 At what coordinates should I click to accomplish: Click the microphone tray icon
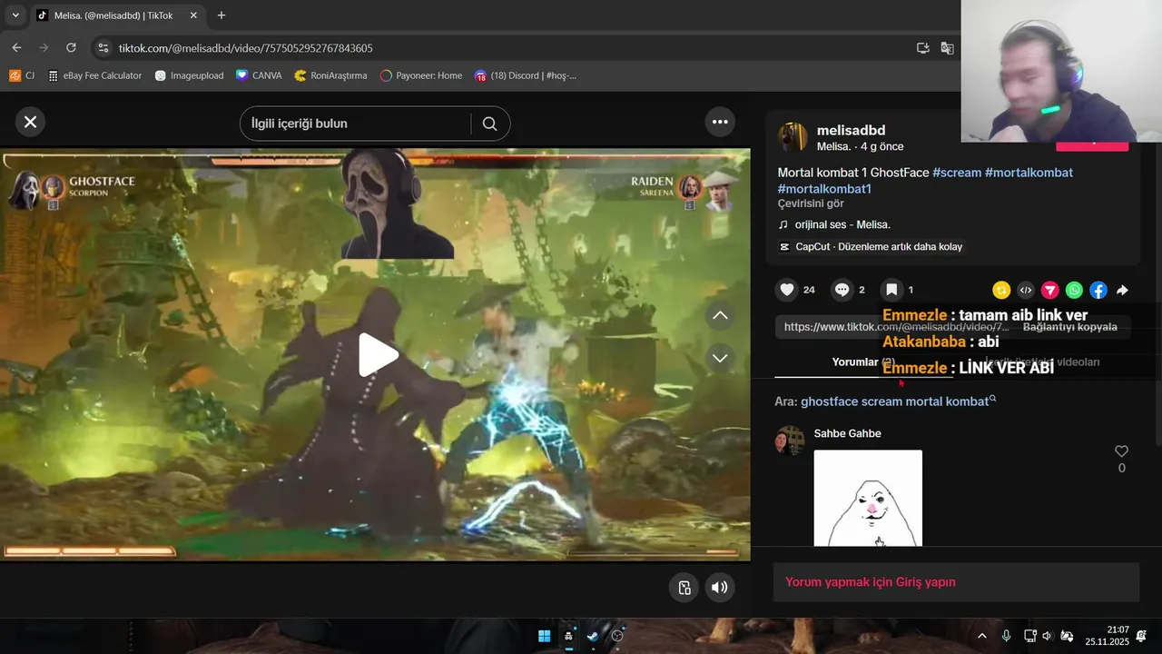(x=1006, y=636)
